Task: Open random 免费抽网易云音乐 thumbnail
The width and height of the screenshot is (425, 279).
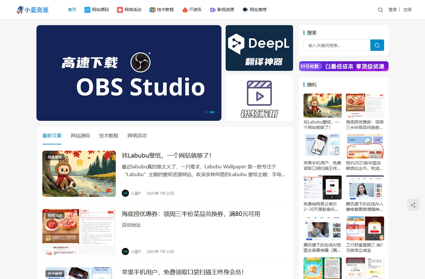Action: click(x=323, y=187)
